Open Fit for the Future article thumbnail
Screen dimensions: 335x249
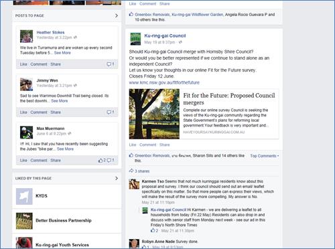[154, 114]
